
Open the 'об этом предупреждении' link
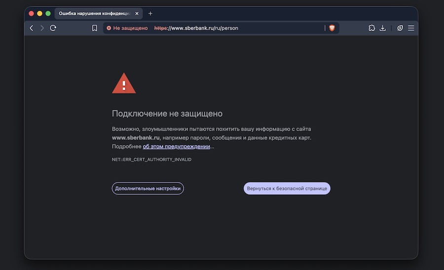(177, 146)
